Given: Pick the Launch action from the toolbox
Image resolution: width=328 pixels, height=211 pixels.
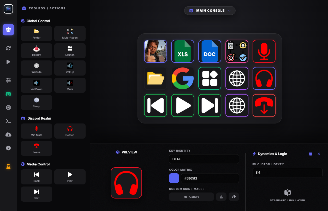Looking at the screenshot, I should (70, 51).
